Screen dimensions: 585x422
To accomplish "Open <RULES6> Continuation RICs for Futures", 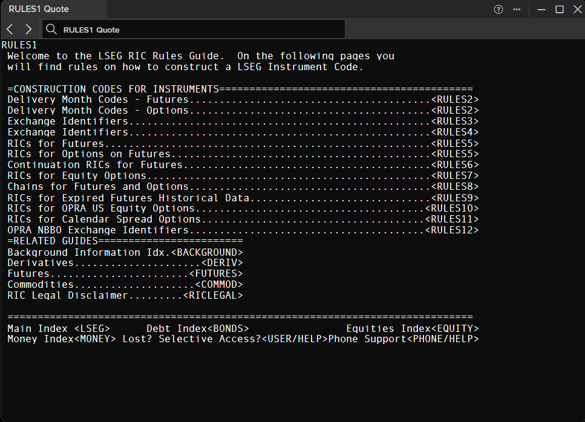I will [455, 165].
